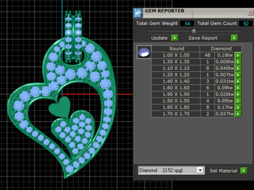Click the Gem Reporter title bar icon
254x190 pixels.
coord(138,13)
